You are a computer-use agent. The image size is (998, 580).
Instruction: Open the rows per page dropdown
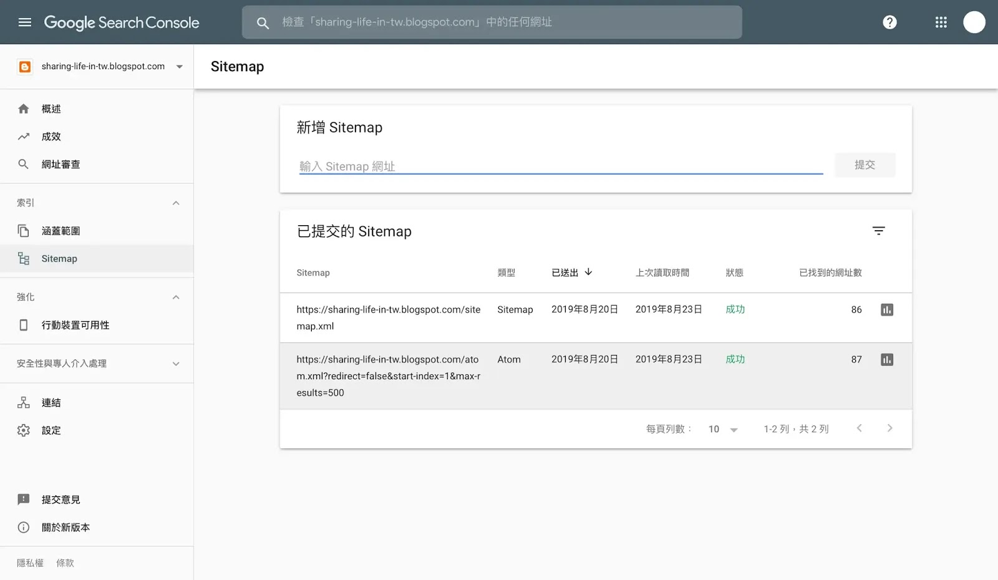click(x=723, y=429)
